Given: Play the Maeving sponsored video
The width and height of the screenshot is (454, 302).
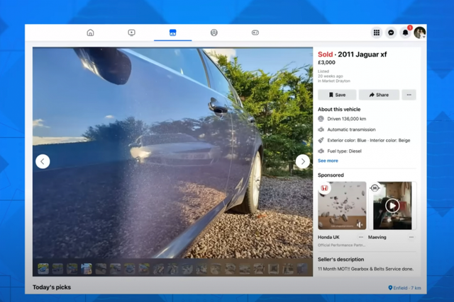Looking at the screenshot, I should [x=392, y=206].
